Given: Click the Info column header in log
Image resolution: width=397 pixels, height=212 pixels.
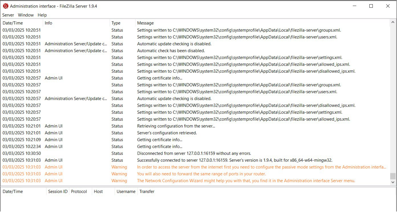Looking at the screenshot, I should tap(48, 23).
